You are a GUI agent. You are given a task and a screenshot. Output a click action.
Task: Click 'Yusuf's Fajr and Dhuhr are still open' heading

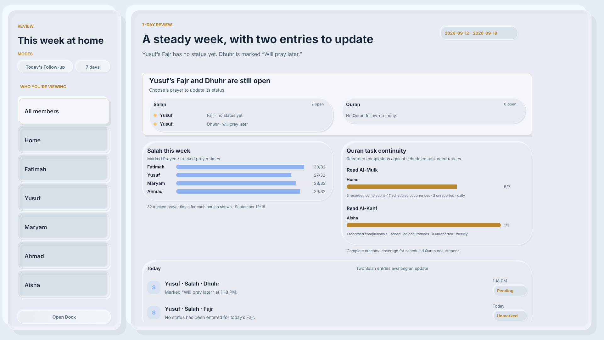point(210,81)
